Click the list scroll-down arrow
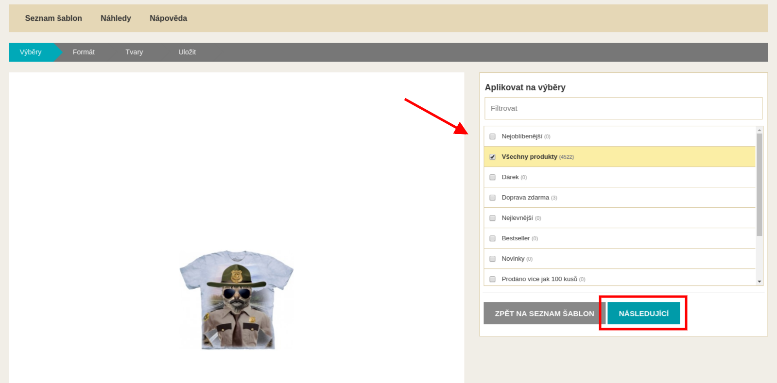The height and width of the screenshot is (383, 777). click(760, 282)
